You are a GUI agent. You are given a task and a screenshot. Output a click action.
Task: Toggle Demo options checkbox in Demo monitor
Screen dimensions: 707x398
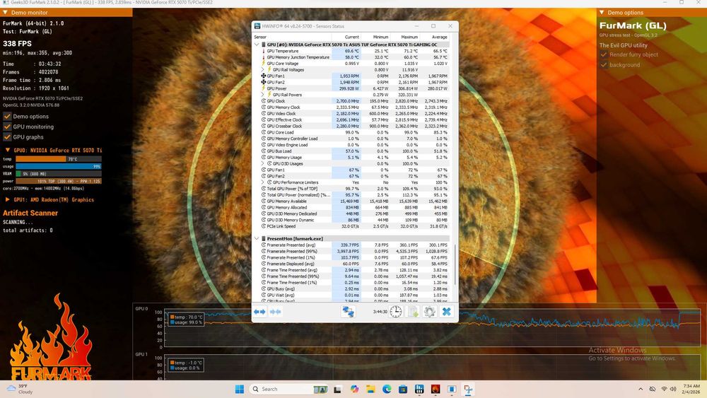pos(7,117)
